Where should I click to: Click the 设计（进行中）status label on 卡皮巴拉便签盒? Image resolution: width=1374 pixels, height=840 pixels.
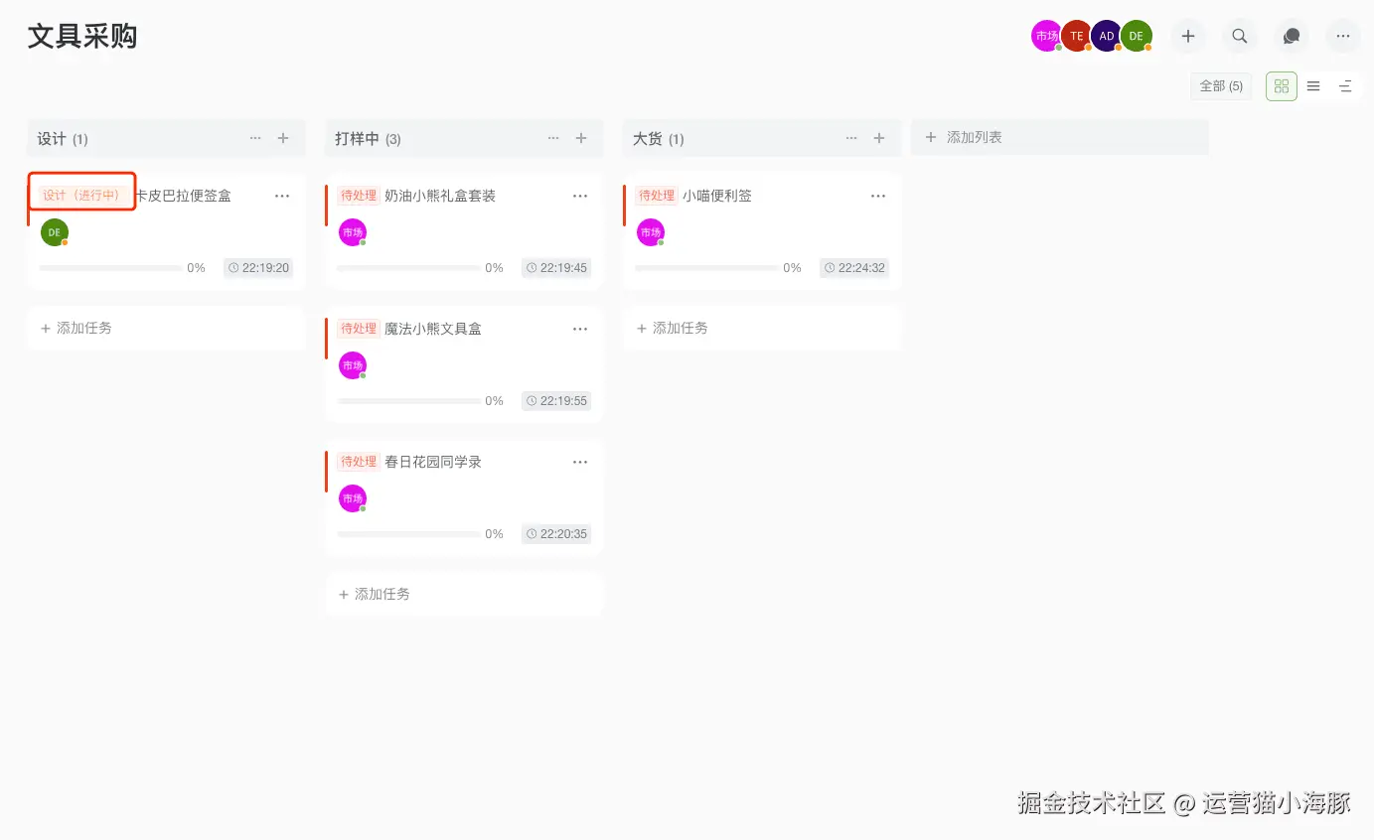[81, 194]
